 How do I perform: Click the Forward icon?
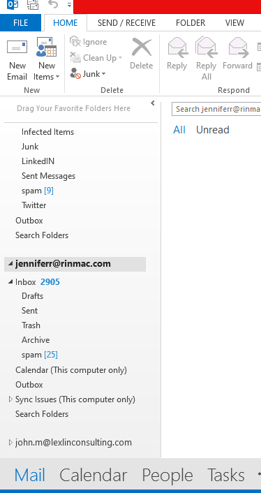click(x=238, y=47)
